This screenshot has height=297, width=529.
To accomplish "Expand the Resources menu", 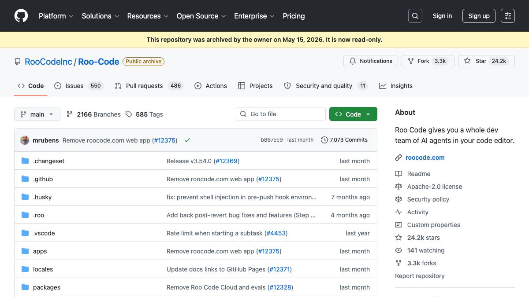I will 148,16.
